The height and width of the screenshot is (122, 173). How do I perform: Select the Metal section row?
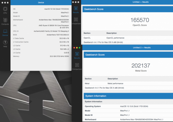point(128,83)
